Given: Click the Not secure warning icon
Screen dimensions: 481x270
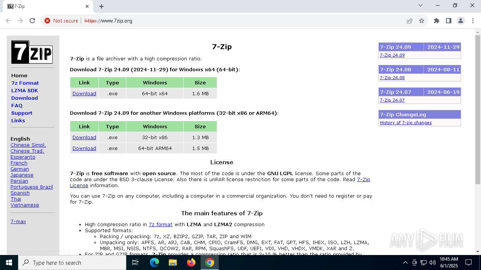Looking at the screenshot, I should (x=47, y=21).
